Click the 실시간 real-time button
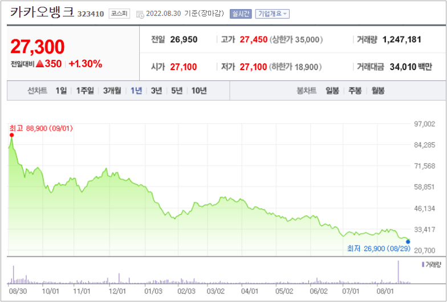Viewport: 447px width, 302px height. [241, 14]
